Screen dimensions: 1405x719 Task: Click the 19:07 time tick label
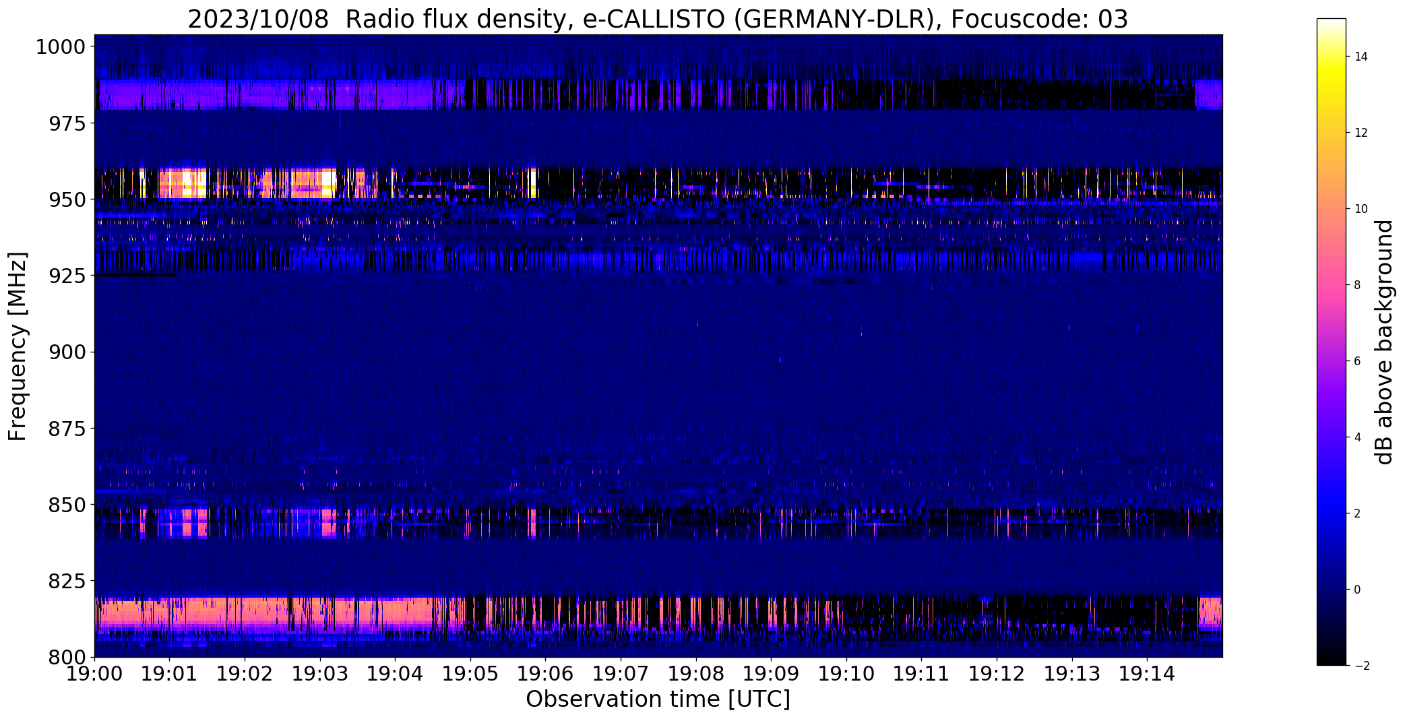click(x=621, y=674)
